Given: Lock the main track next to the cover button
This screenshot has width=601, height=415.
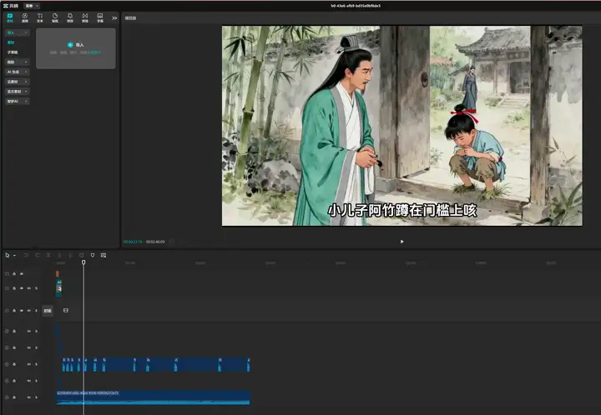Looking at the screenshot, I should pos(14,311).
